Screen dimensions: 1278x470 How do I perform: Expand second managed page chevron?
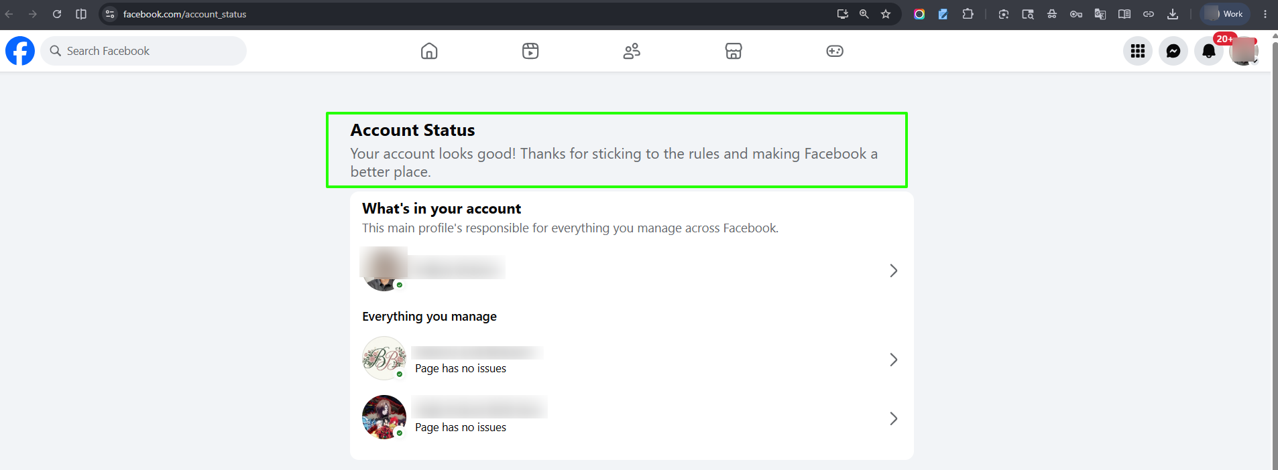click(x=893, y=418)
